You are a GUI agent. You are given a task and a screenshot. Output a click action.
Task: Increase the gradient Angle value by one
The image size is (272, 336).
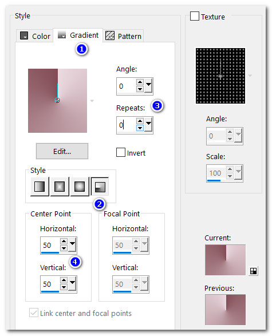(x=140, y=82)
